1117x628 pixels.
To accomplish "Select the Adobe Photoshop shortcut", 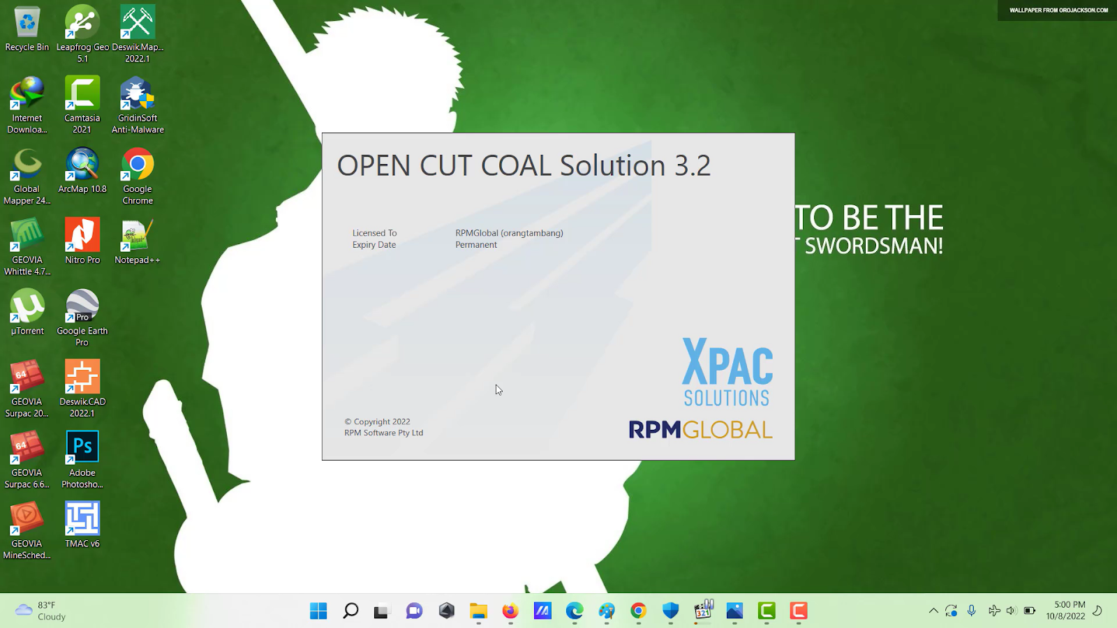I will pyautogui.click(x=82, y=460).
